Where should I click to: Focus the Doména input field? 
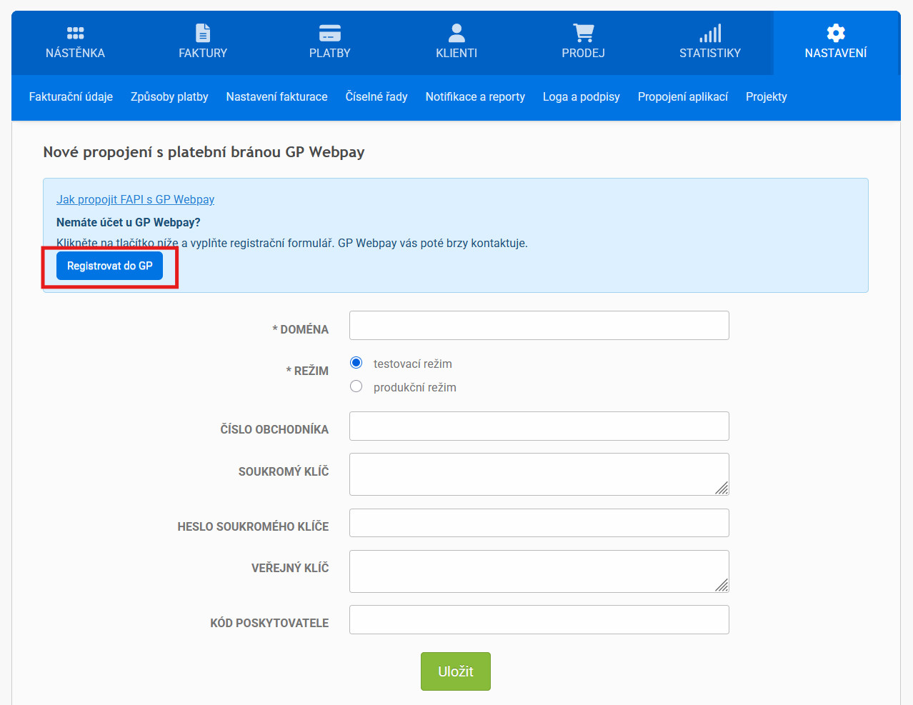click(x=539, y=326)
